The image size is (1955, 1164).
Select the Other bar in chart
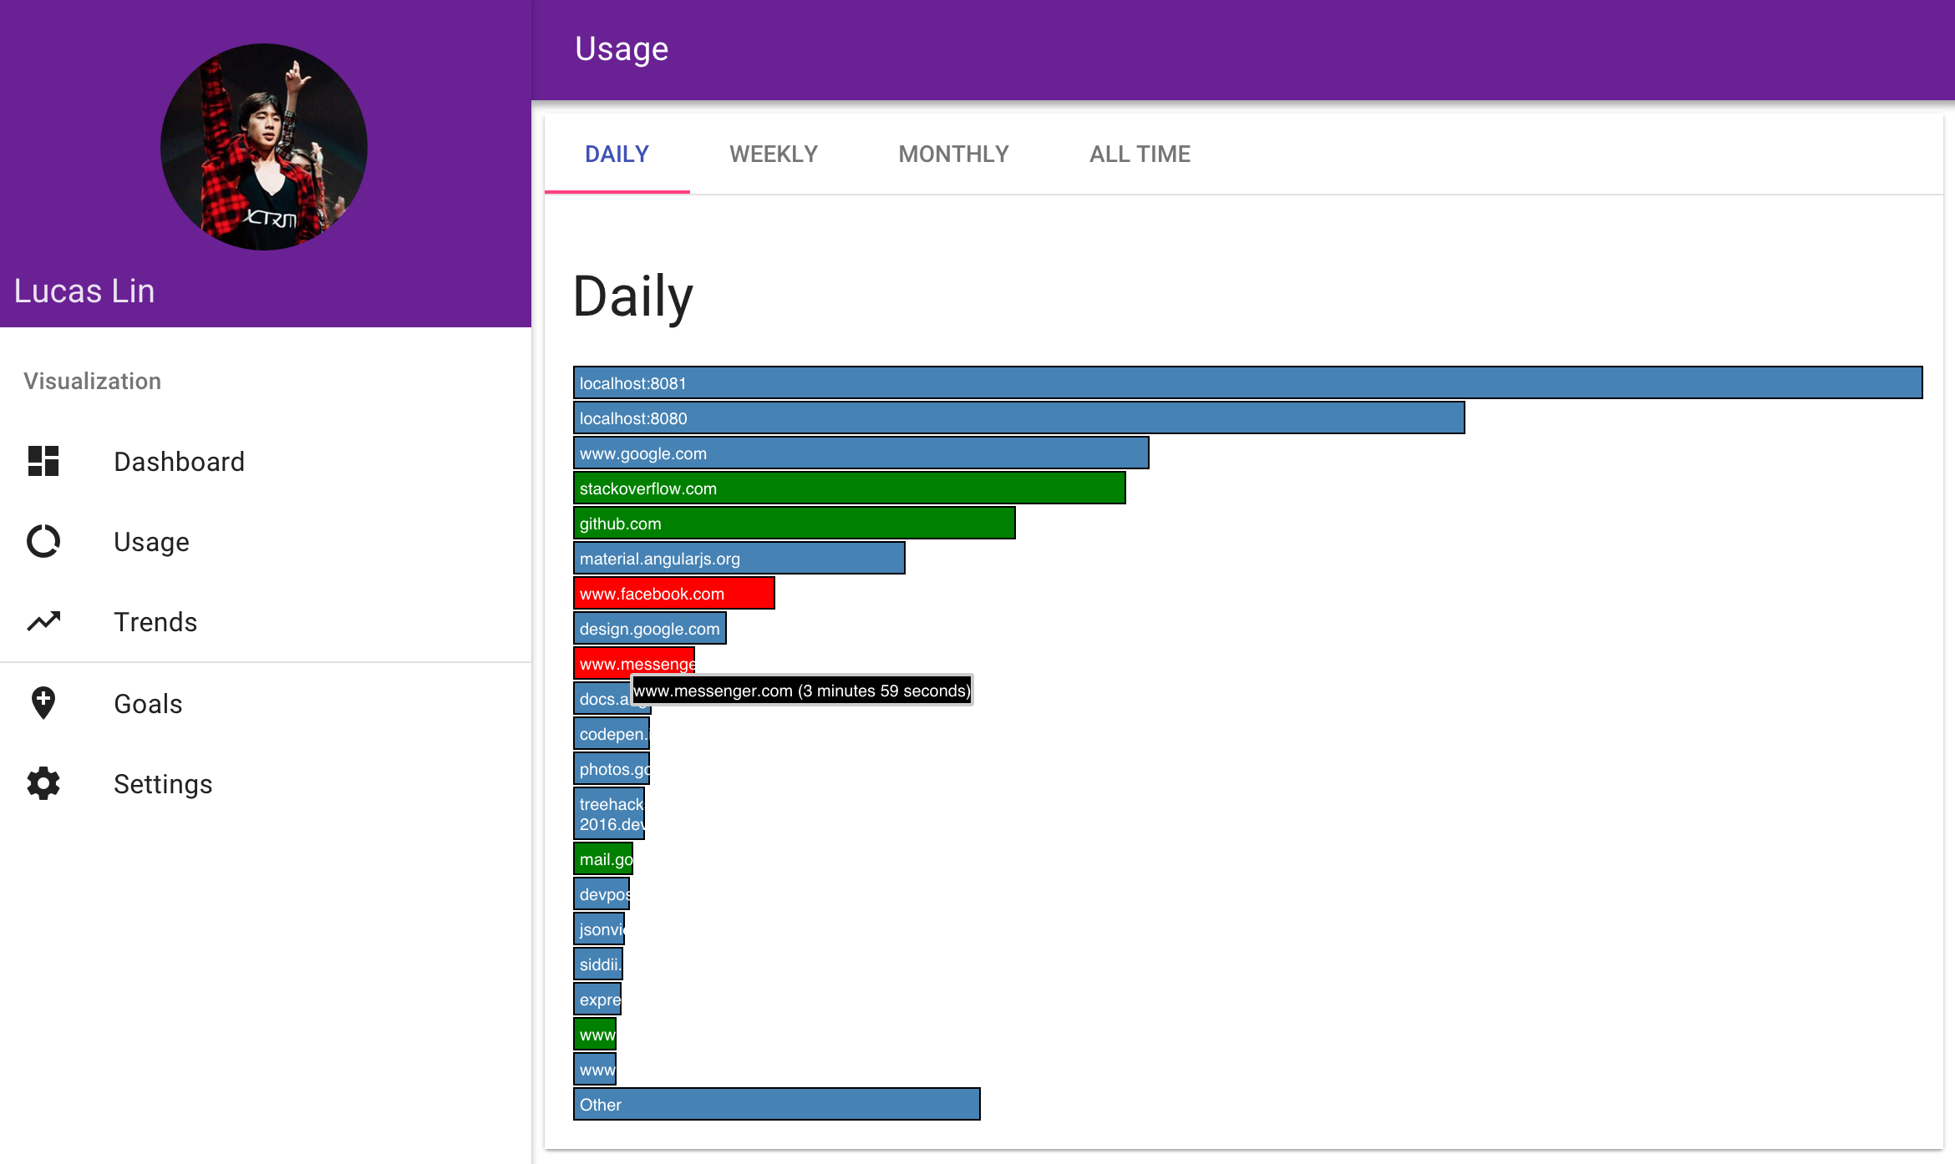tap(776, 1104)
